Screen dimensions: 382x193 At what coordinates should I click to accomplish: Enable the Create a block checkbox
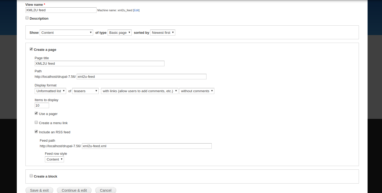click(x=31, y=176)
